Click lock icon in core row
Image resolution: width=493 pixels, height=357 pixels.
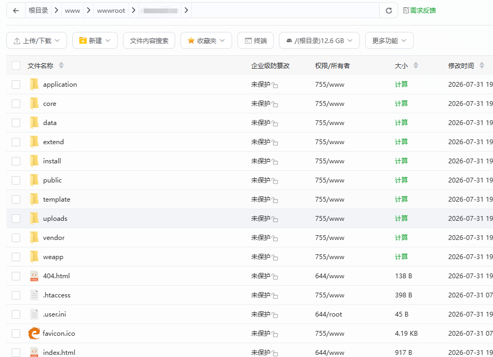pyautogui.click(x=275, y=104)
